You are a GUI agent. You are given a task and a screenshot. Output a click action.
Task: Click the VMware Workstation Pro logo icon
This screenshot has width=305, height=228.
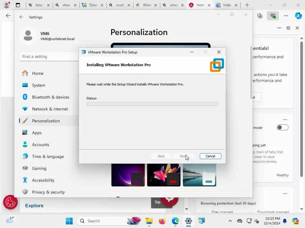tap(217, 65)
